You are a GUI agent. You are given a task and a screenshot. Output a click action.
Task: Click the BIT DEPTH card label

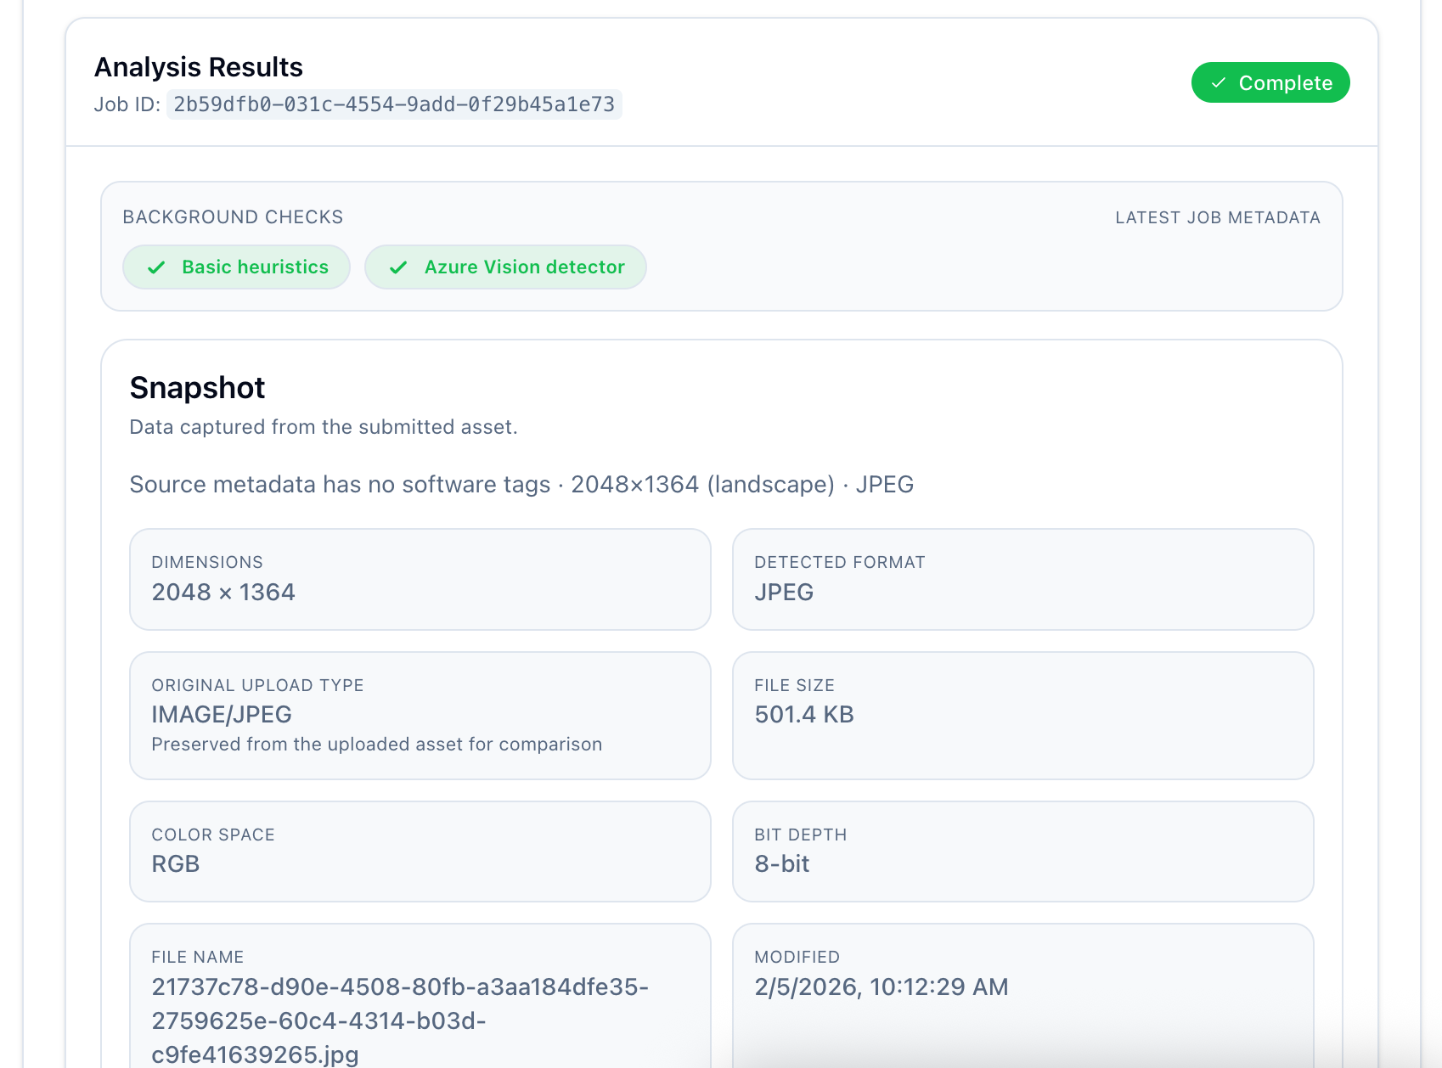[x=801, y=835]
